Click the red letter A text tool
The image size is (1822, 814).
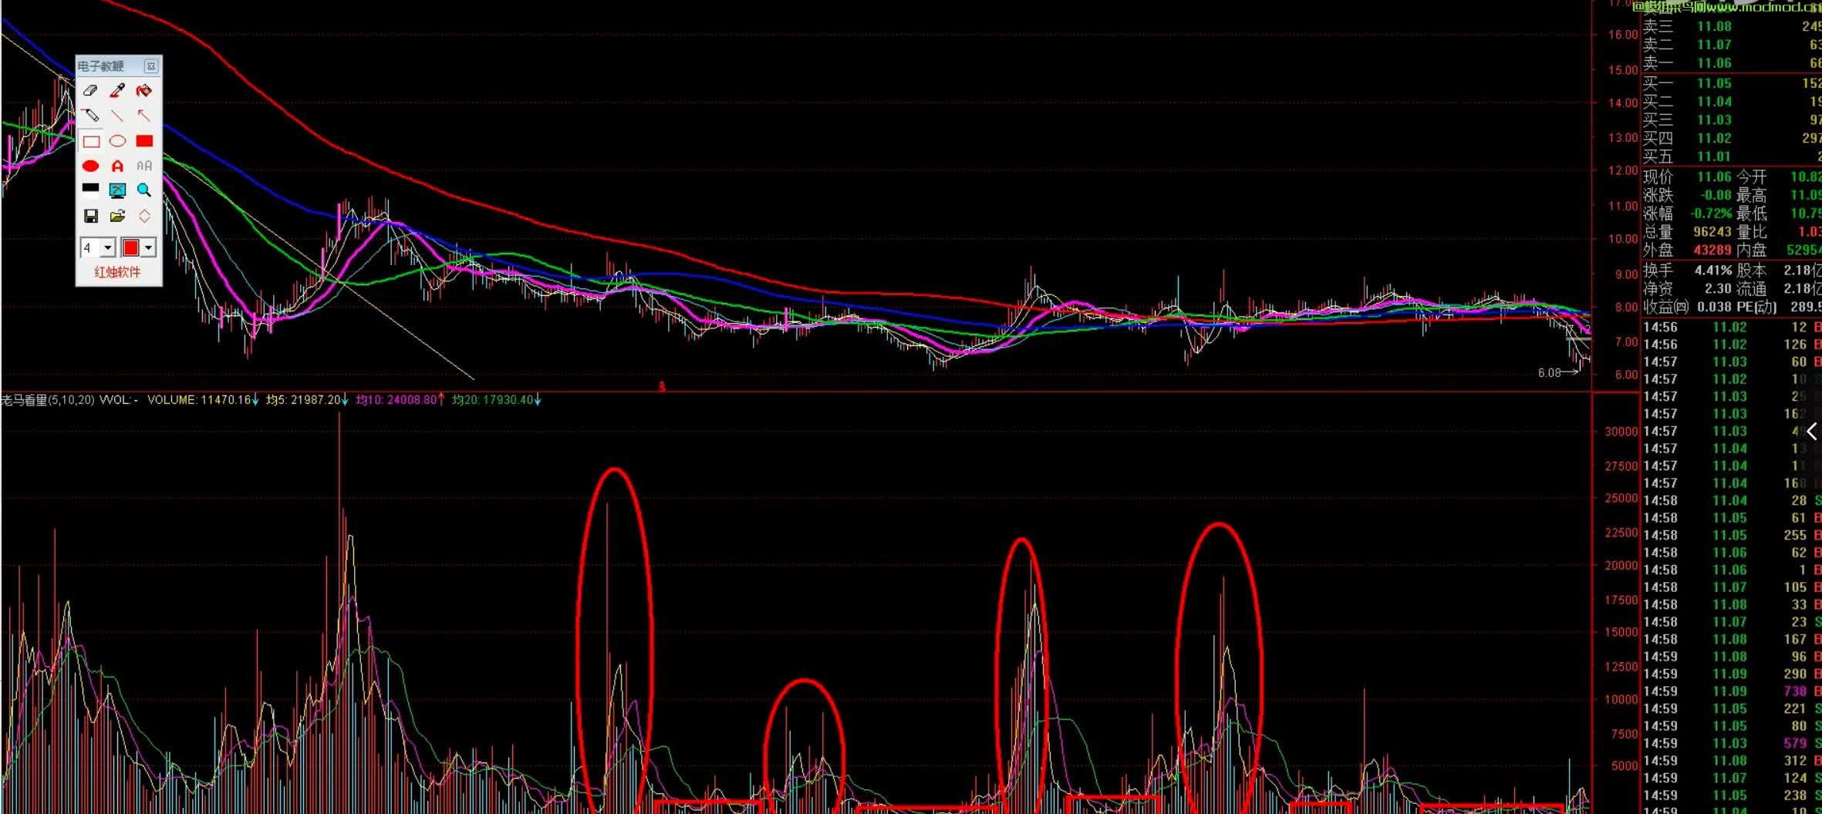tap(117, 166)
